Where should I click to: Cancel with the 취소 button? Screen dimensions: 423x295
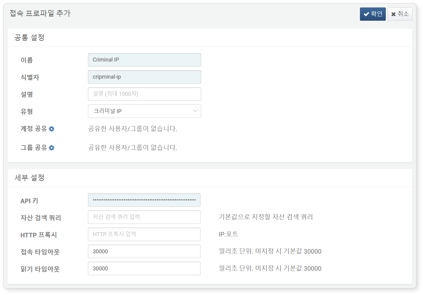[400, 14]
